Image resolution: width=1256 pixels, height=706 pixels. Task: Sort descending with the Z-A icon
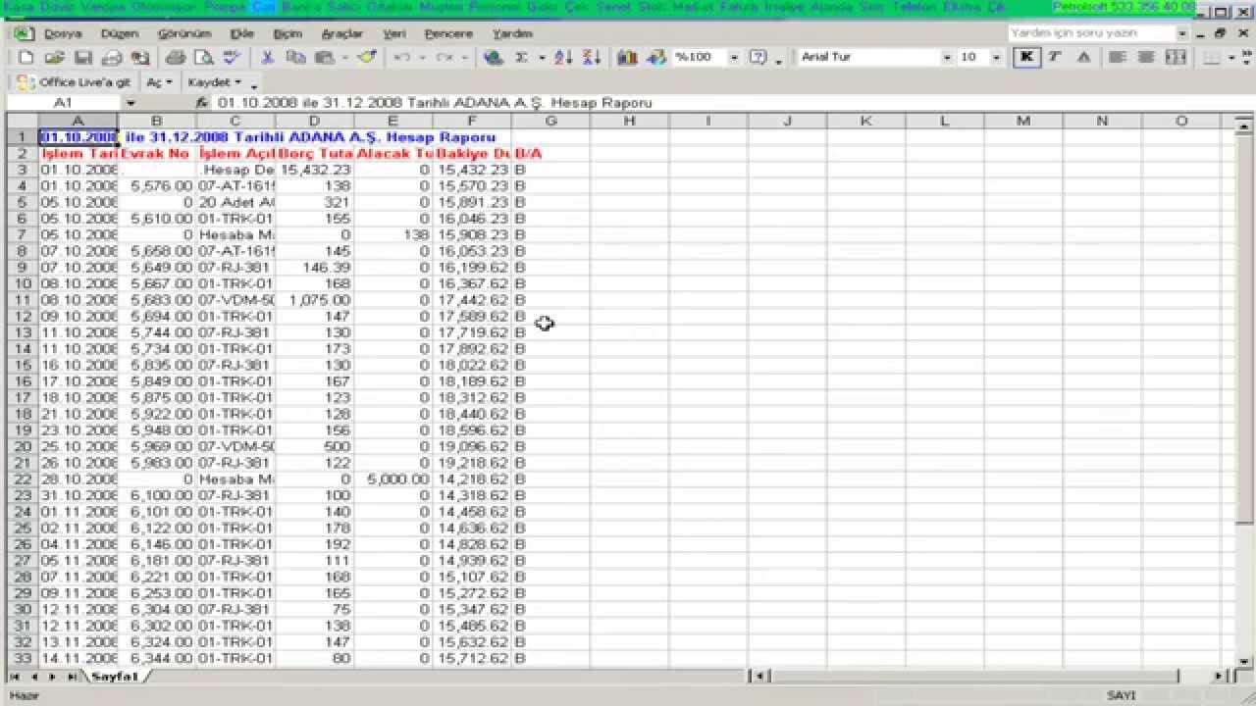[x=592, y=58]
